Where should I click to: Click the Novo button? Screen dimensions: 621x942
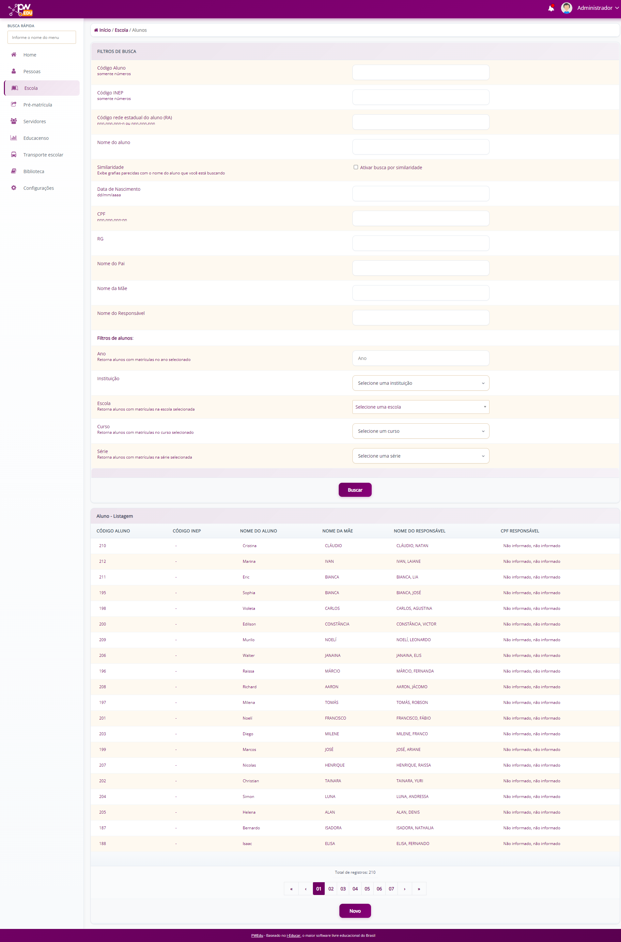(x=355, y=911)
